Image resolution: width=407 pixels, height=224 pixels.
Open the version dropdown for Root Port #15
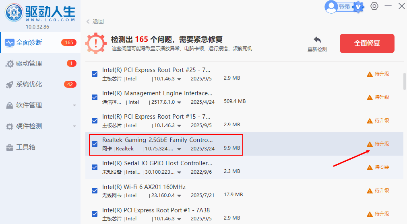179,126
